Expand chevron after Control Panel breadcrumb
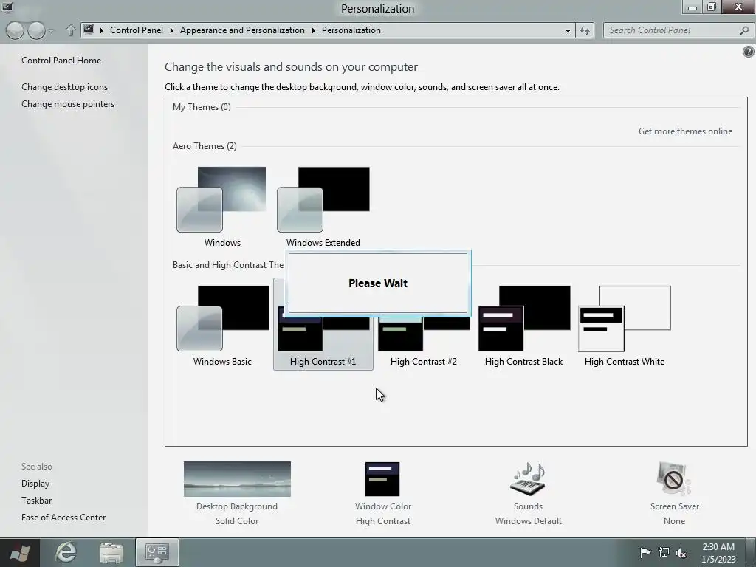This screenshot has width=756, height=567. 171,30
